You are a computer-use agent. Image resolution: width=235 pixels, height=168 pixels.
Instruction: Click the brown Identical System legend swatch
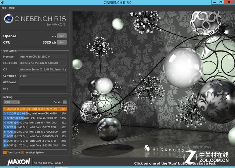point(22,152)
